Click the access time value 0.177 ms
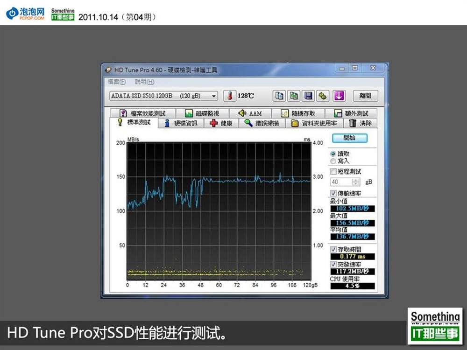The image size is (467, 350). tap(352, 256)
